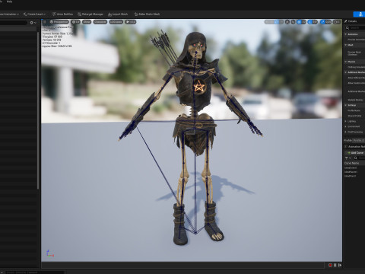Switch to the Details tab
The height and width of the screenshot is (274, 365).
[x=351, y=21]
